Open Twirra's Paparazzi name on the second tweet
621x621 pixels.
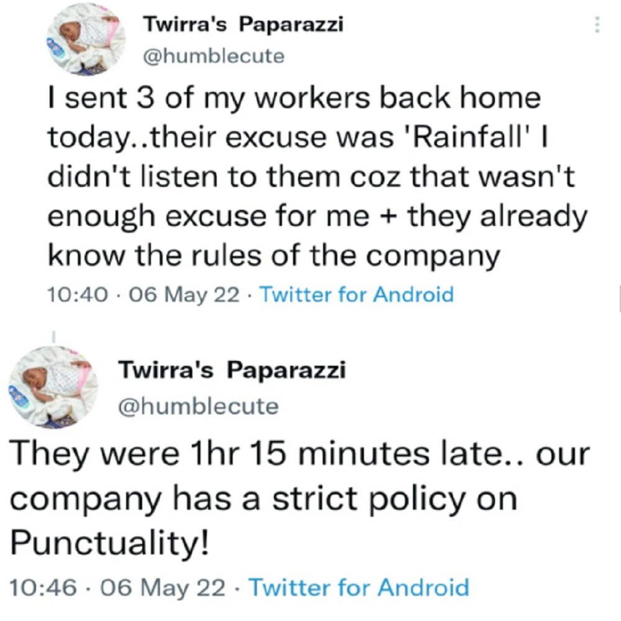232,371
